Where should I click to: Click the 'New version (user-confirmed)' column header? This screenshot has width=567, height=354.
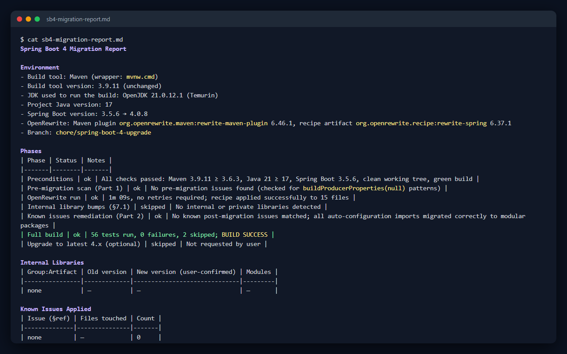[x=186, y=272]
